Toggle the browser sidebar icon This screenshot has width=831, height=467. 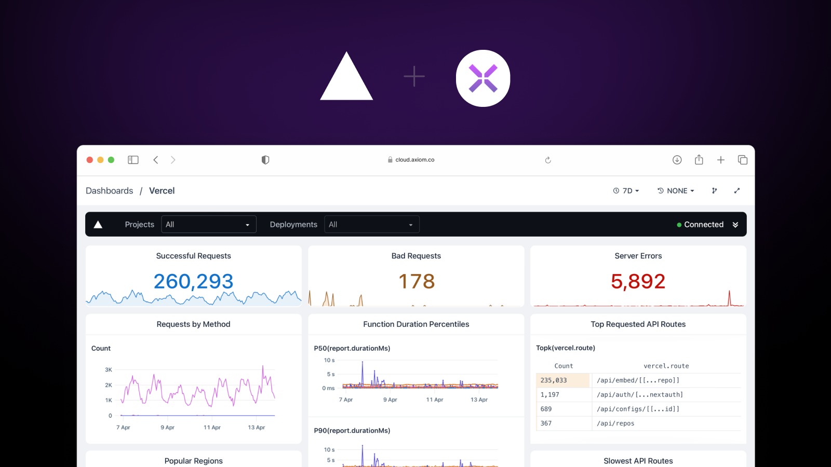coord(133,160)
